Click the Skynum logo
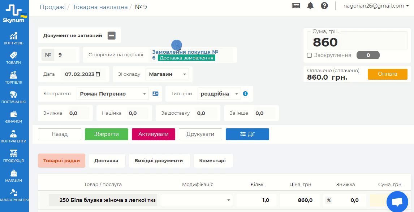 click(14, 13)
